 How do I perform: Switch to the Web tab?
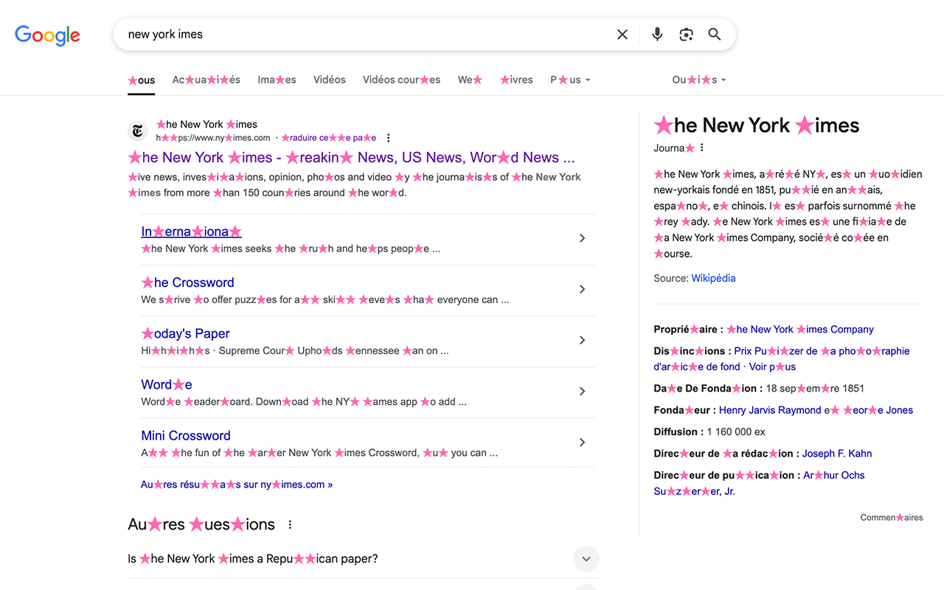pos(471,80)
